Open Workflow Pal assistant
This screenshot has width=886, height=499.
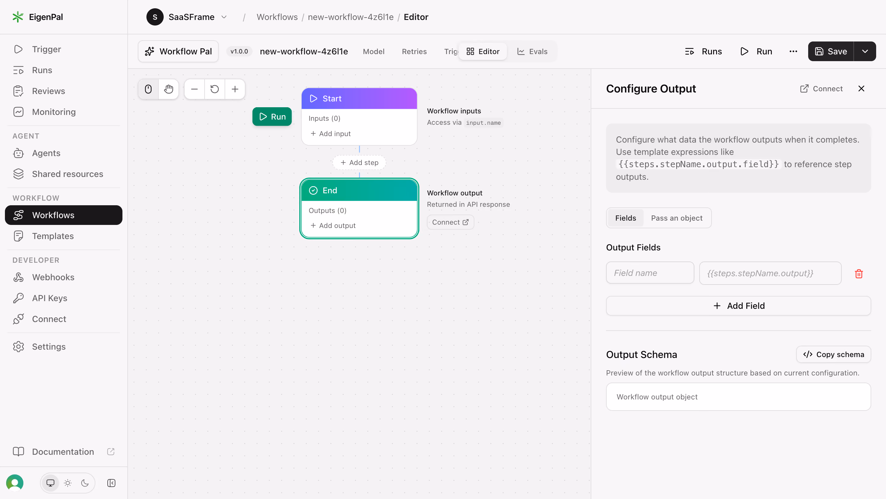178,51
